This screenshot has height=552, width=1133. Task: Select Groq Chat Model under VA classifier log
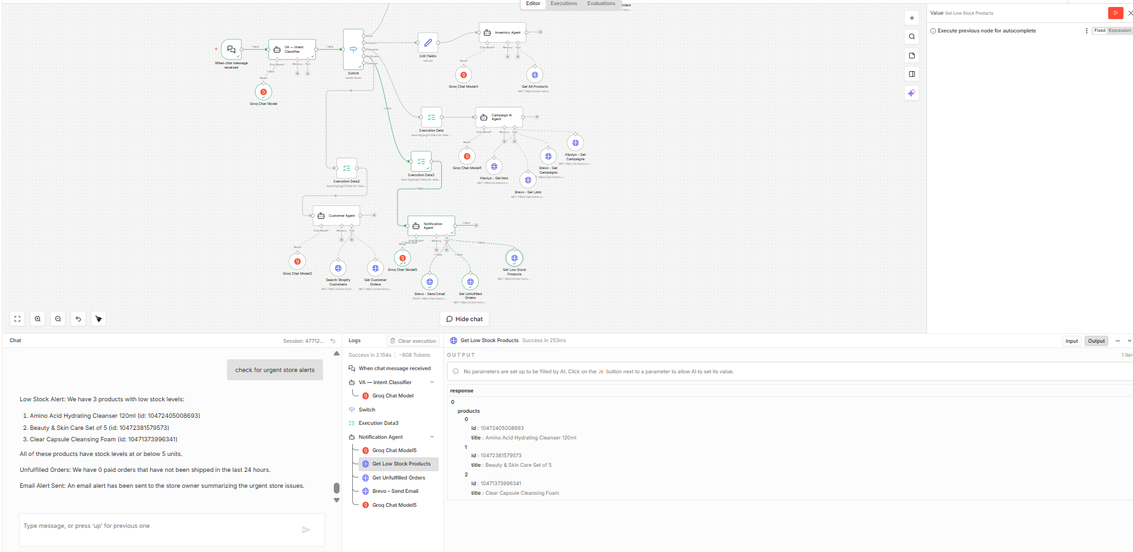click(393, 396)
